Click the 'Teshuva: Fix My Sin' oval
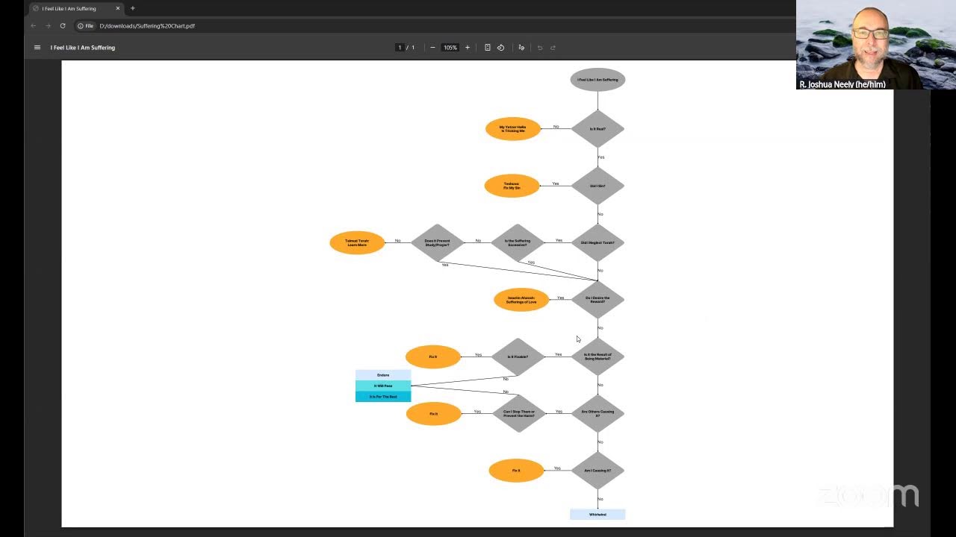 pos(512,186)
